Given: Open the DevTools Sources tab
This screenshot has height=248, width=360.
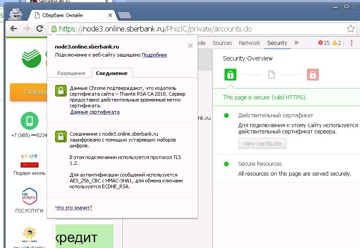Looking at the screenshot, I should coord(222,43).
